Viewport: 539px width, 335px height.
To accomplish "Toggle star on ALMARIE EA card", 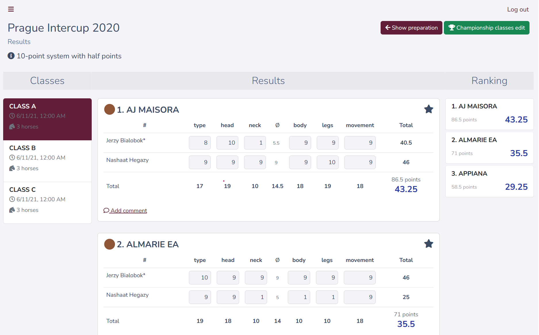I will click(429, 244).
